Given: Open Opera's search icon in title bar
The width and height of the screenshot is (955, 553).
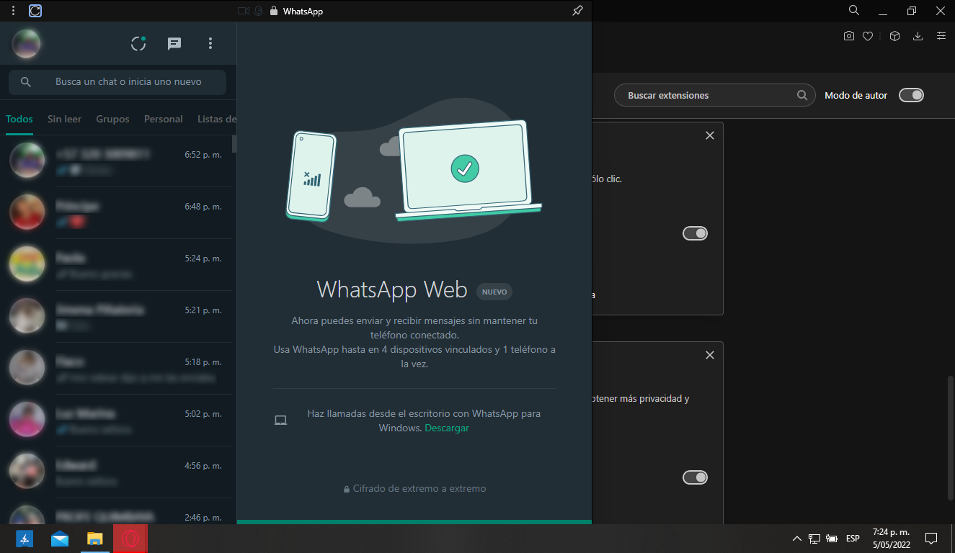Looking at the screenshot, I should coord(854,11).
